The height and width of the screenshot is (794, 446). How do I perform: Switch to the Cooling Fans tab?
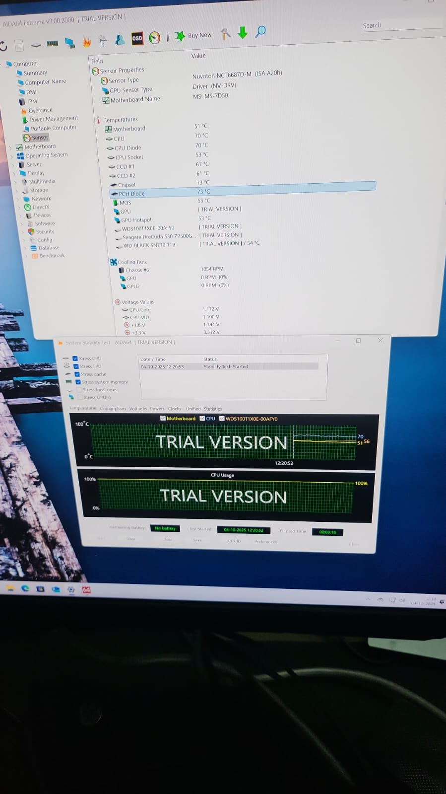(113, 409)
